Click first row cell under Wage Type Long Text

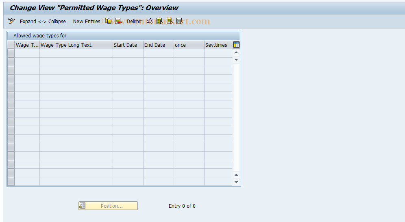(76, 53)
